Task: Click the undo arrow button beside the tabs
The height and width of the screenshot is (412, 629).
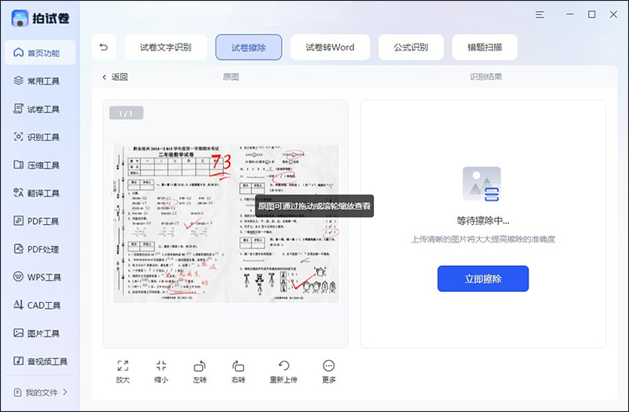Action: pyautogui.click(x=104, y=47)
